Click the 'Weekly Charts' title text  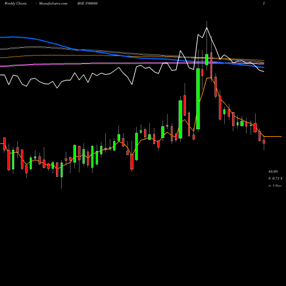15,3
